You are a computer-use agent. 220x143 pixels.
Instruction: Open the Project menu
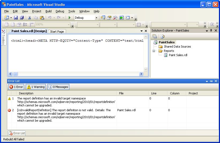point(37,11)
